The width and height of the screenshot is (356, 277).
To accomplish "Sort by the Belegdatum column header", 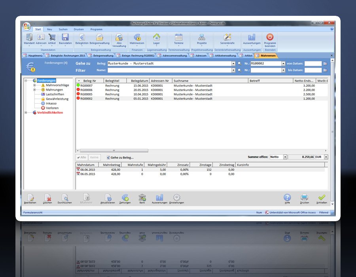I will point(138,81).
